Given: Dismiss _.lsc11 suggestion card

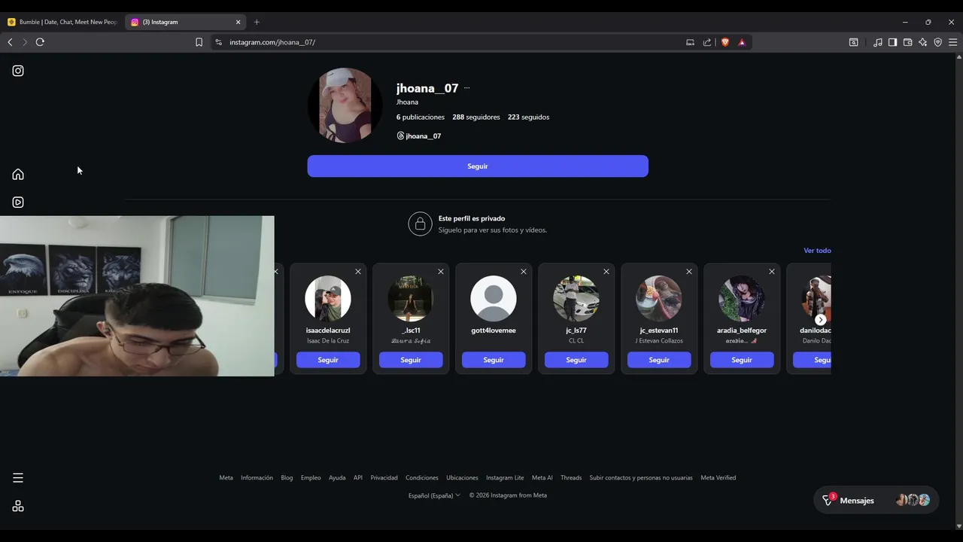Looking at the screenshot, I should coord(441,272).
